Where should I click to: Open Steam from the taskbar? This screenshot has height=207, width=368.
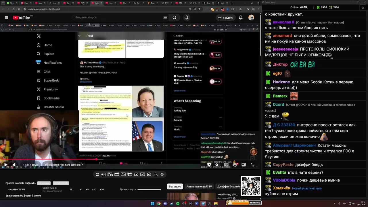coord(171,204)
